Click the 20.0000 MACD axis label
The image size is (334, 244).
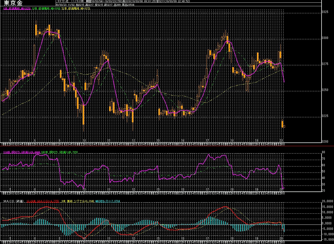(327, 201)
